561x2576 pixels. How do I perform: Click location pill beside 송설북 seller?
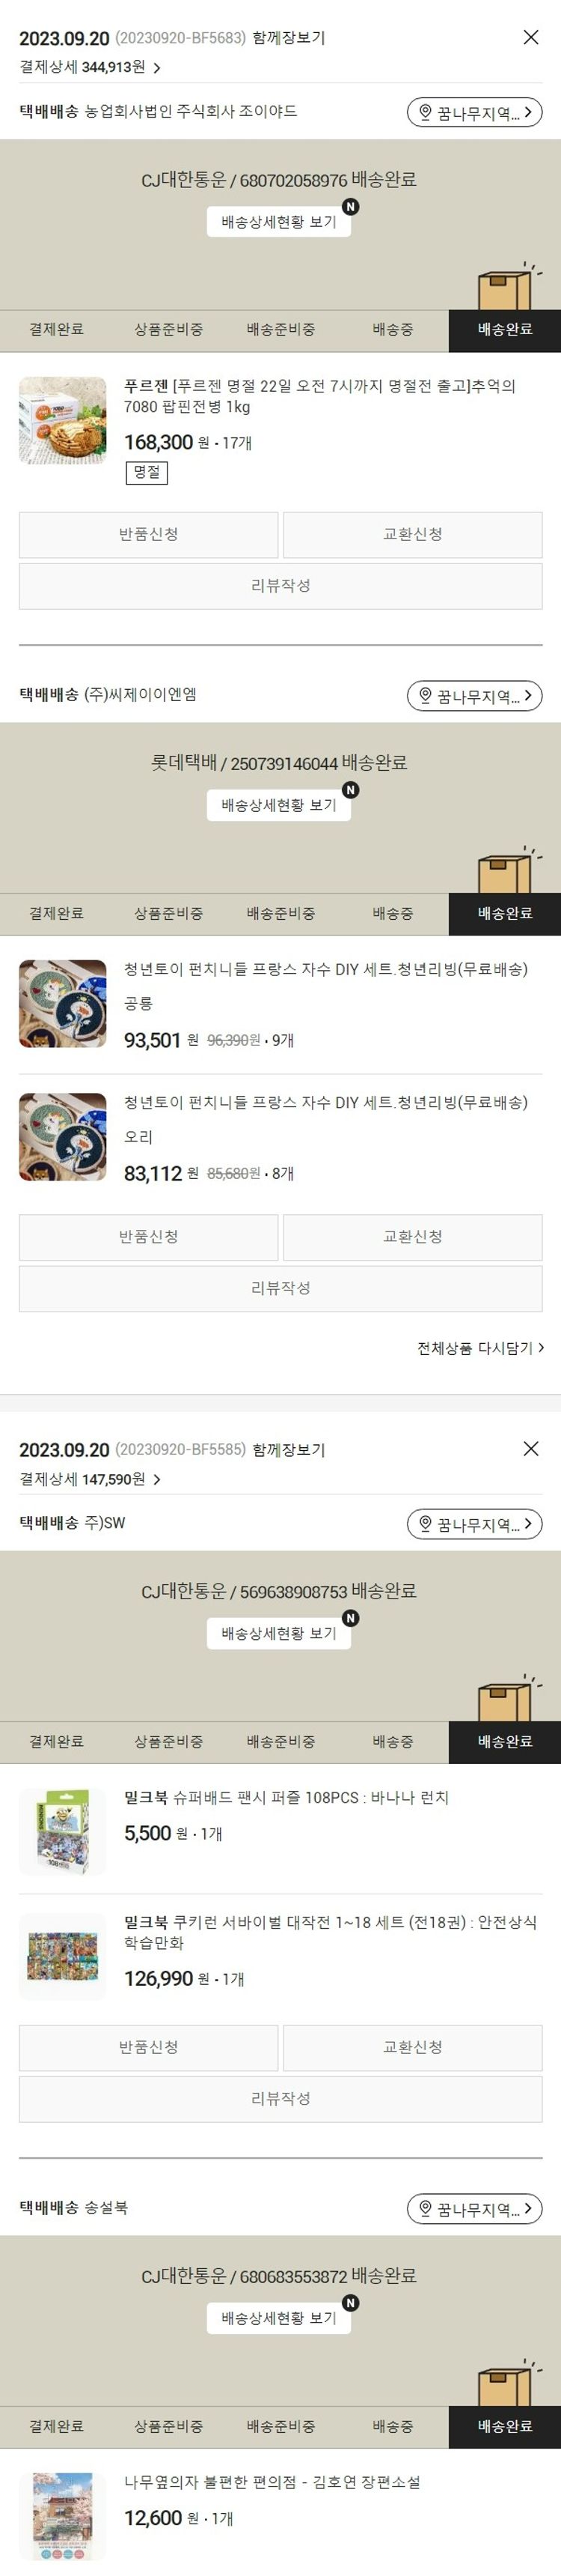[x=474, y=2208]
